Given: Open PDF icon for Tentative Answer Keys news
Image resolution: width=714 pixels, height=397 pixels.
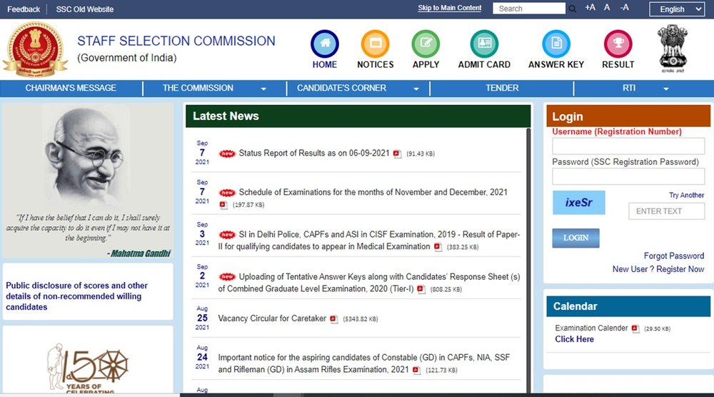Looking at the screenshot, I should (x=421, y=289).
